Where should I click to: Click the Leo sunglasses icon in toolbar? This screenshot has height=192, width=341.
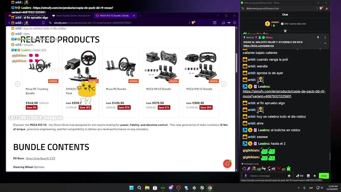(x=229, y=23)
